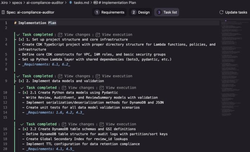Click View execution icon for task 2.2
Screen dimensions: 250x152
(102, 124)
